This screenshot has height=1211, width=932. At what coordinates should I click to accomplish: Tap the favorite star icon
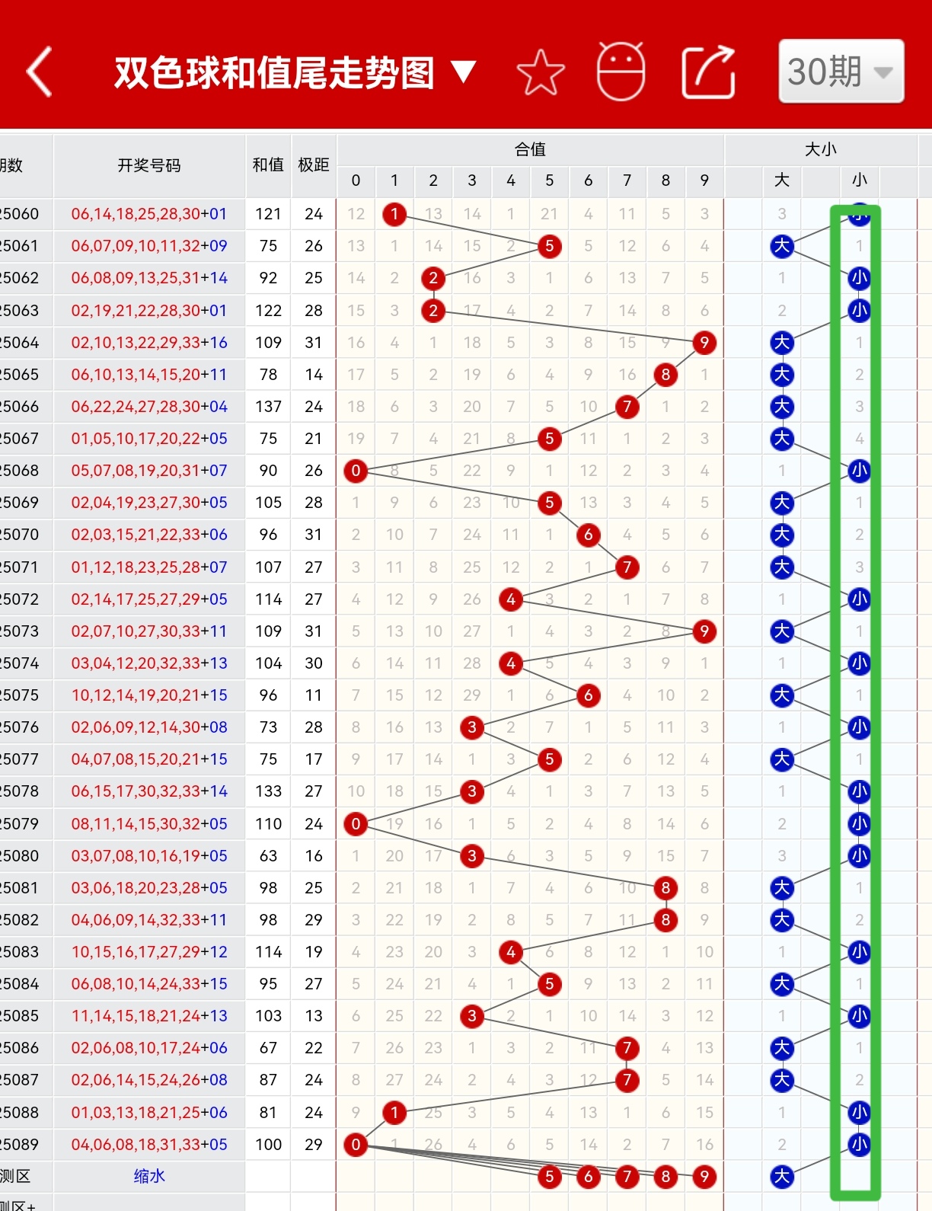pyautogui.click(x=541, y=72)
